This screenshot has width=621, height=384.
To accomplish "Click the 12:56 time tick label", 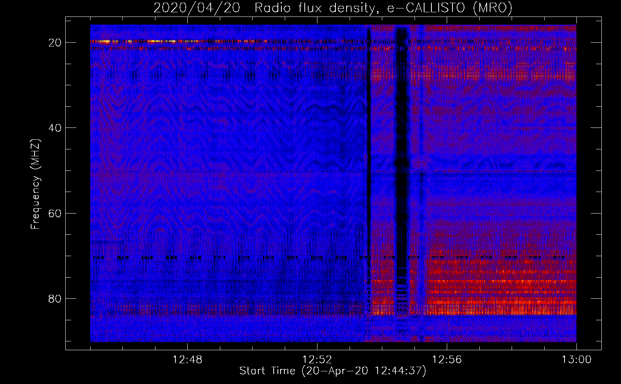I will click(447, 360).
